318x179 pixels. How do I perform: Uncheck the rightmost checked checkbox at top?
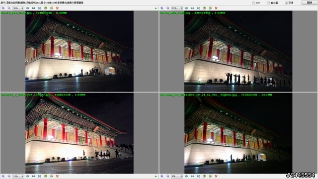click(286, 3)
